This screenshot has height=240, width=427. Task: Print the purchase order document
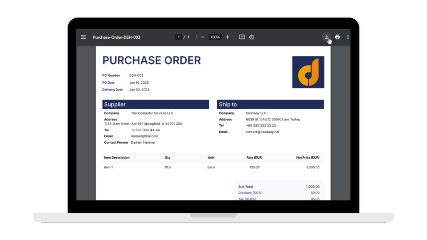pyautogui.click(x=337, y=37)
